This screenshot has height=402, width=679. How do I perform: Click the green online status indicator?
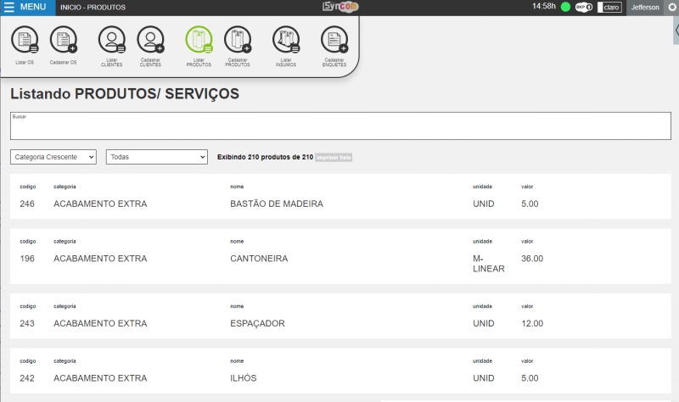tap(565, 7)
